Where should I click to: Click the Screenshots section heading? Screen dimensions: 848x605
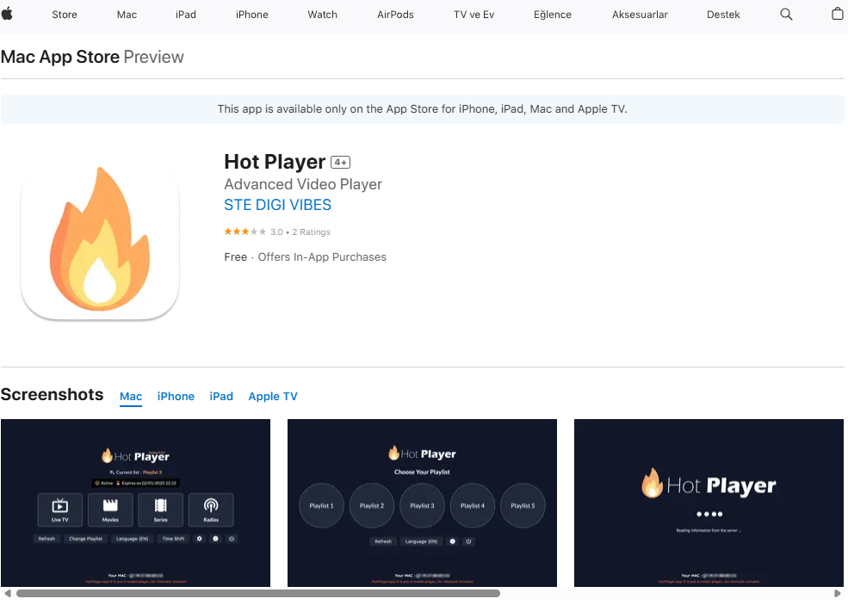point(52,395)
